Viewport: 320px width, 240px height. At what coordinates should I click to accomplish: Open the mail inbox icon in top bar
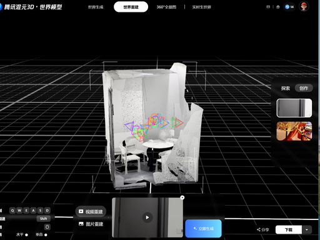268,7
